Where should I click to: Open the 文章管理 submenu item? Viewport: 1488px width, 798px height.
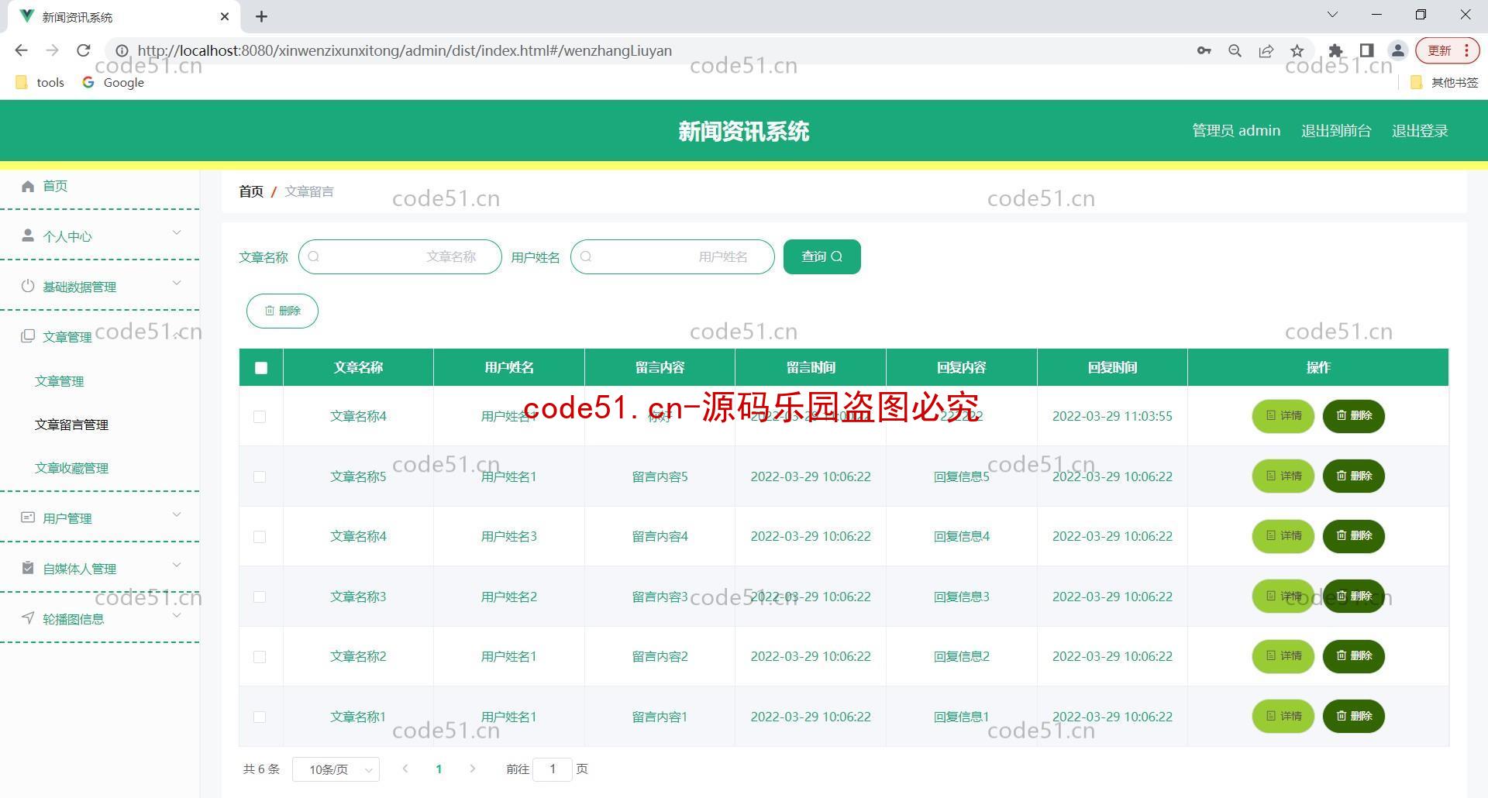tap(60, 381)
